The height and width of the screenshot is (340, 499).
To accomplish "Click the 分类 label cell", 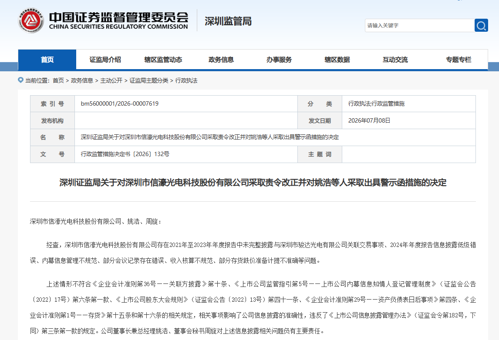I will tap(320, 103).
